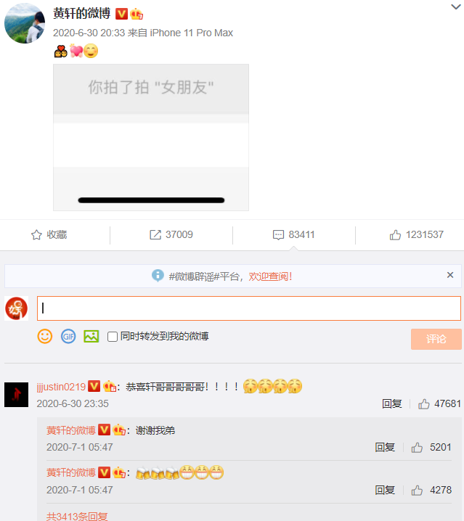Close the 微博辟谣 notice banner

coord(450,275)
